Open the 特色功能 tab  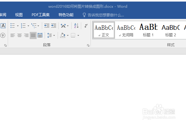coord(66,15)
